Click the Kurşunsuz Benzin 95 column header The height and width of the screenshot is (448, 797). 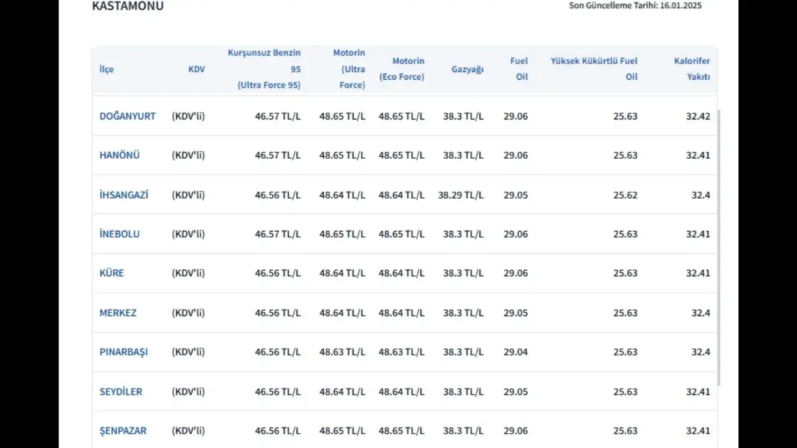pyautogui.click(x=264, y=69)
